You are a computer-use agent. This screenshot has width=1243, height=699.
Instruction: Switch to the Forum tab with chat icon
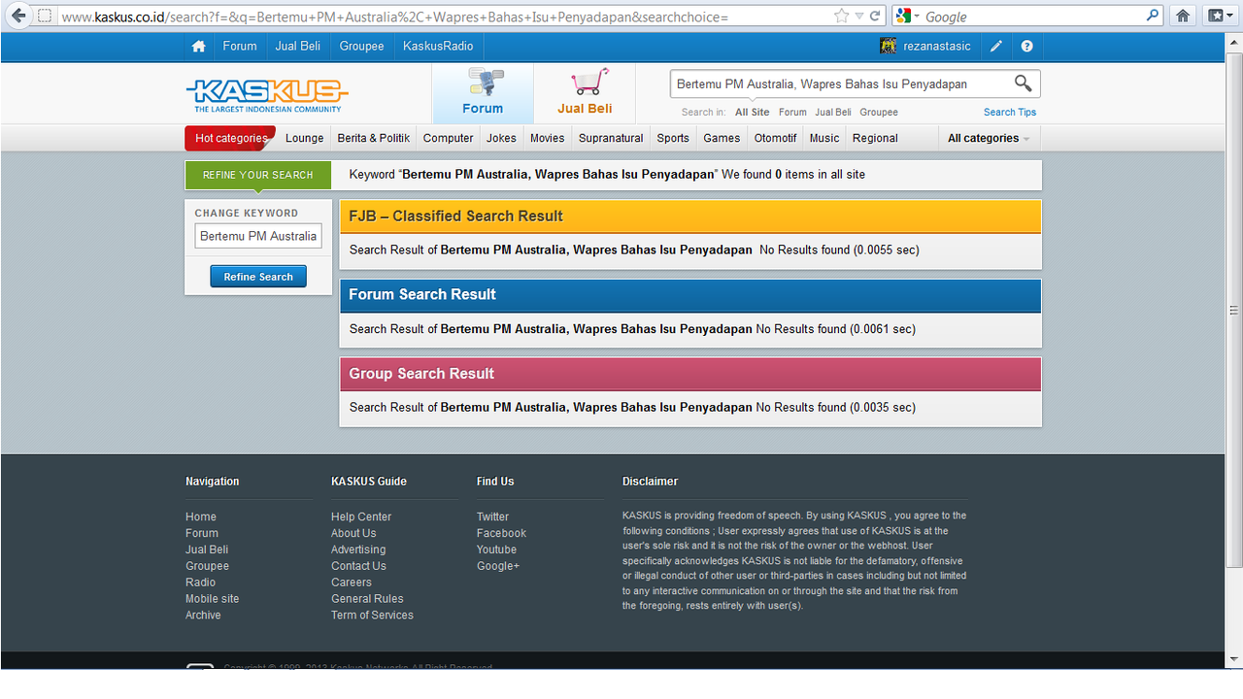click(x=483, y=93)
